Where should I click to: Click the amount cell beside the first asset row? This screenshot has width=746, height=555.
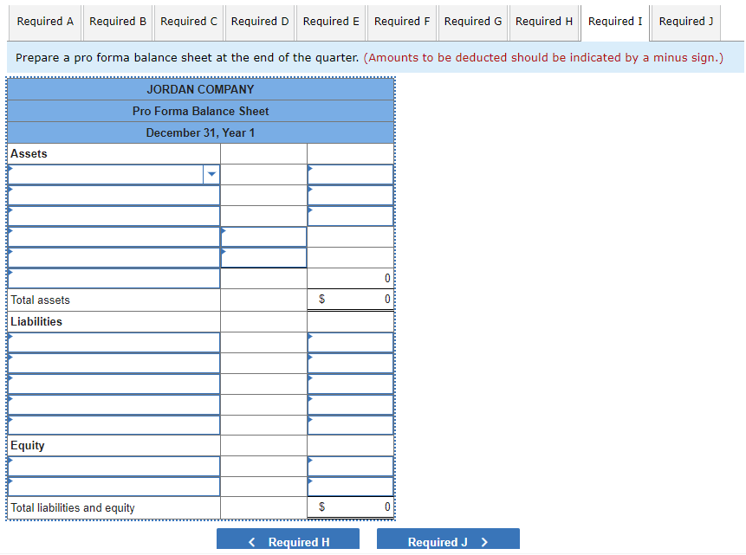click(x=350, y=174)
